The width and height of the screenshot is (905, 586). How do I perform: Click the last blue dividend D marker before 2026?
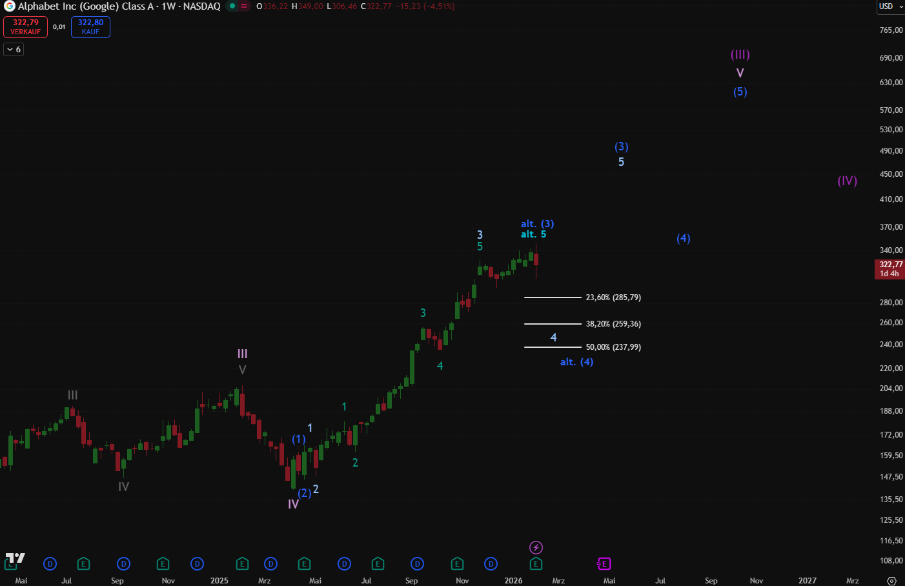(x=491, y=564)
